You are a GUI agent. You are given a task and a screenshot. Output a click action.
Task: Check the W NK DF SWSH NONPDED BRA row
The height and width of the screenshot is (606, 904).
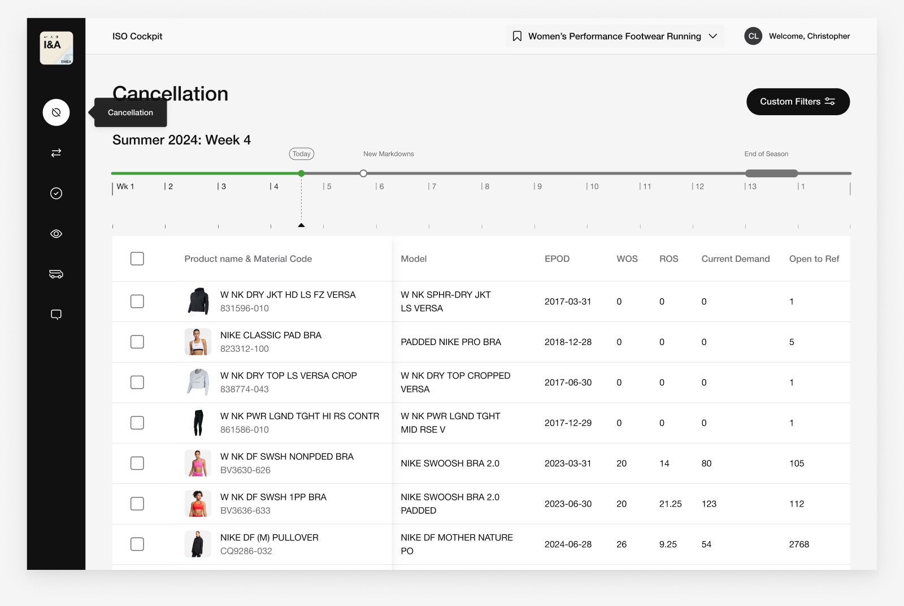(x=137, y=464)
